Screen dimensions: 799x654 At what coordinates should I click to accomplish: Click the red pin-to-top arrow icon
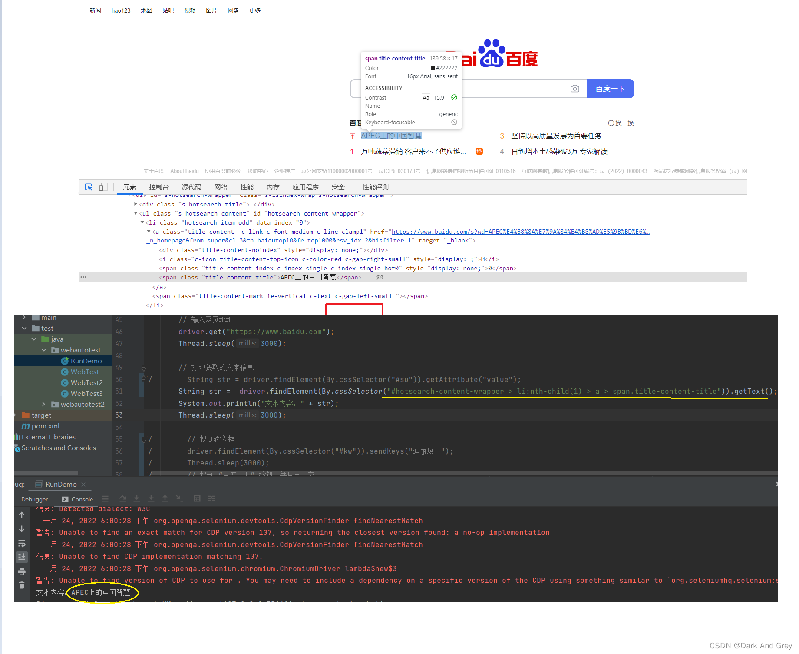point(353,136)
